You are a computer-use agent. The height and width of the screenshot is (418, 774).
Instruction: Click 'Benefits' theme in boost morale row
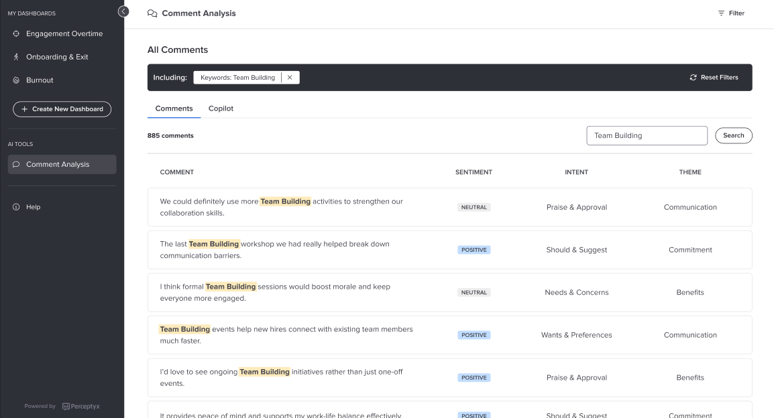coord(690,292)
